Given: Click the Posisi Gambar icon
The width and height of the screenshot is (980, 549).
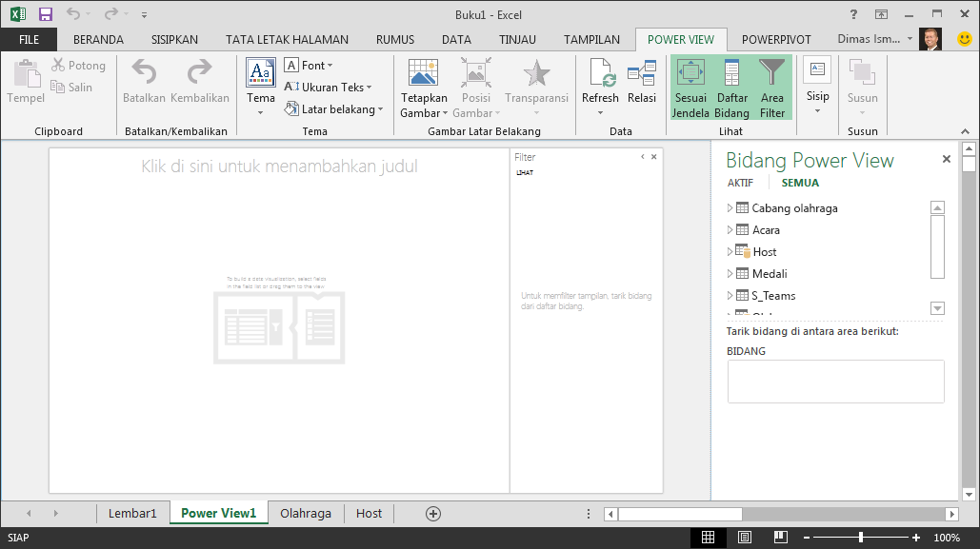Looking at the screenshot, I should (476, 73).
